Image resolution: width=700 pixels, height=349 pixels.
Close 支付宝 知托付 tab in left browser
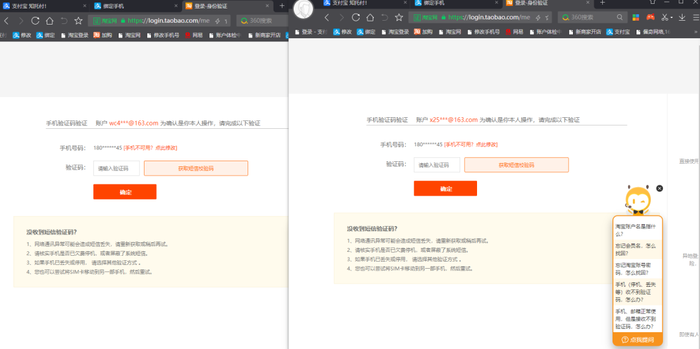[x=86, y=6]
